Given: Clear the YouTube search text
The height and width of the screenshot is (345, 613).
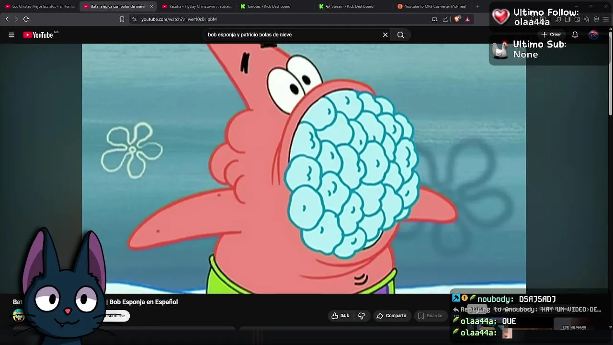Looking at the screenshot, I should tap(385, 34).
